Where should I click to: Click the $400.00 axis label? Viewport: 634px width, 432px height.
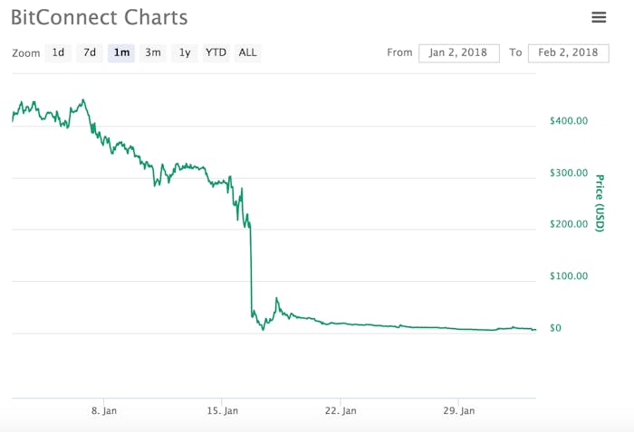click(569, 120)
